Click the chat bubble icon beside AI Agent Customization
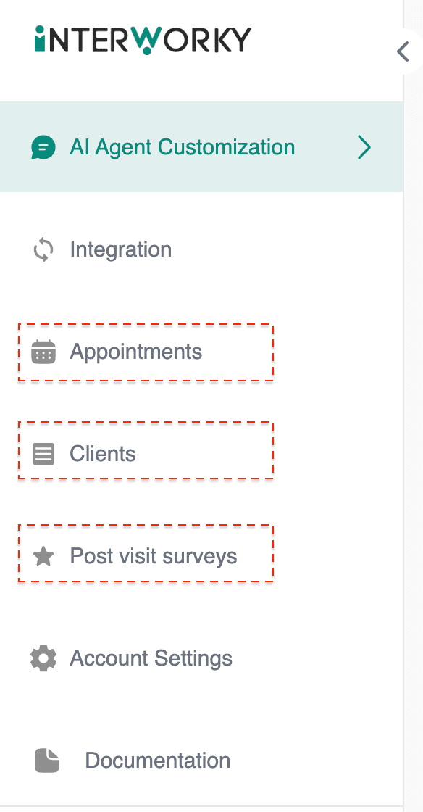Viewport: 423px width, 812px height. 43,148
